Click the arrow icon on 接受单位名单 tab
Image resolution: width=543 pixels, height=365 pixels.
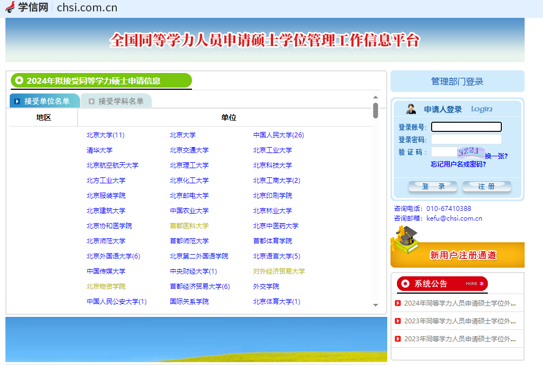click(x=17, y=101)
